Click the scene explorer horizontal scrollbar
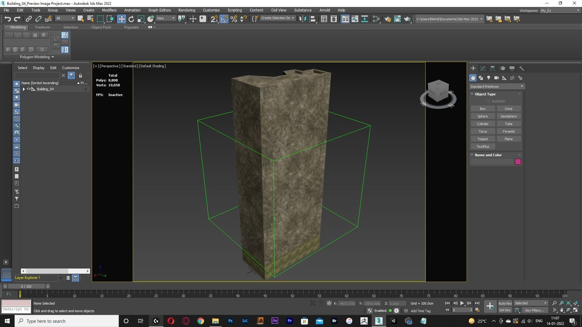582x327 pixels. click(x=55, y=271)
